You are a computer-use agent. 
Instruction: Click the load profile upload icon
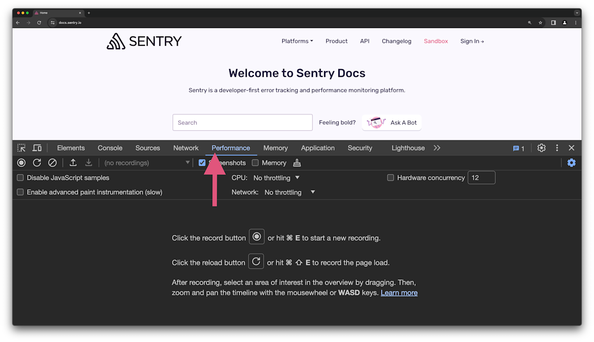[x=73, y=163]
